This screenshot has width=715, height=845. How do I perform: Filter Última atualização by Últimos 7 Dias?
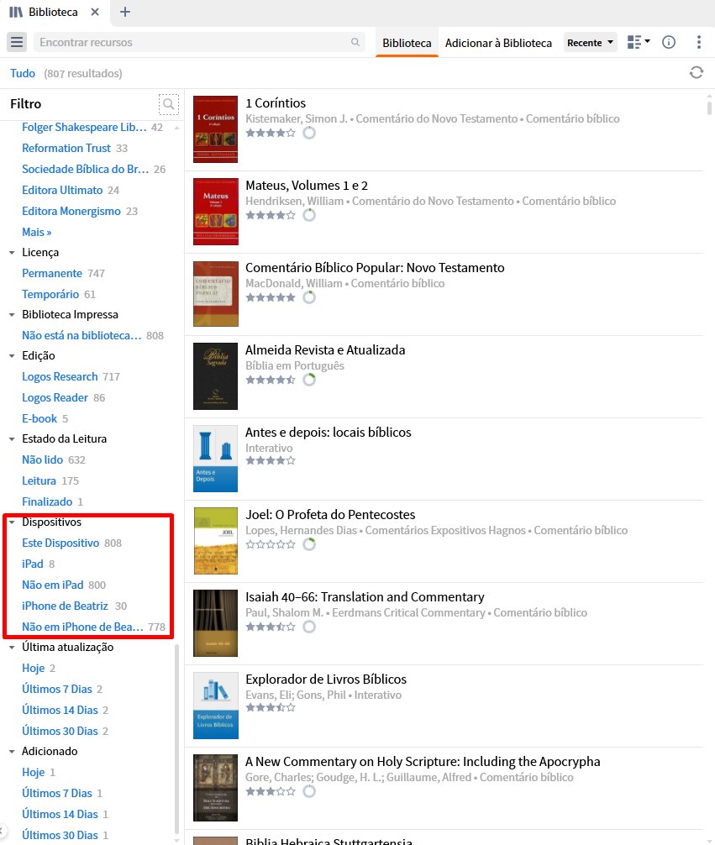(x=56, y=690)
